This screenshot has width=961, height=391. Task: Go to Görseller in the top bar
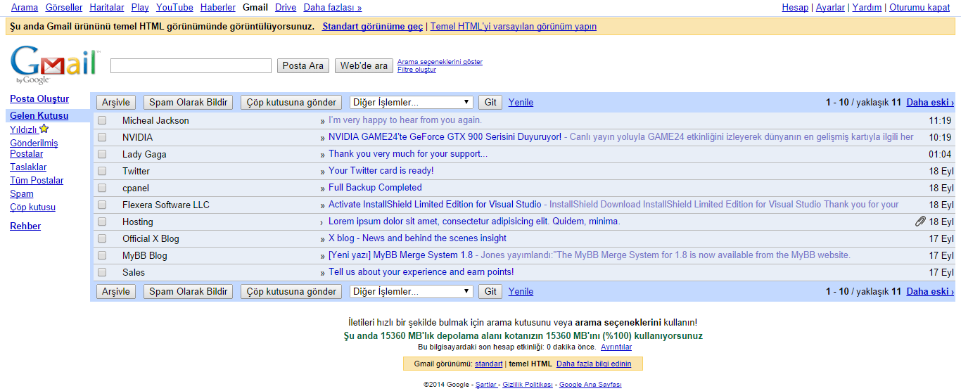pyautogui.click(x=64, y=7)
